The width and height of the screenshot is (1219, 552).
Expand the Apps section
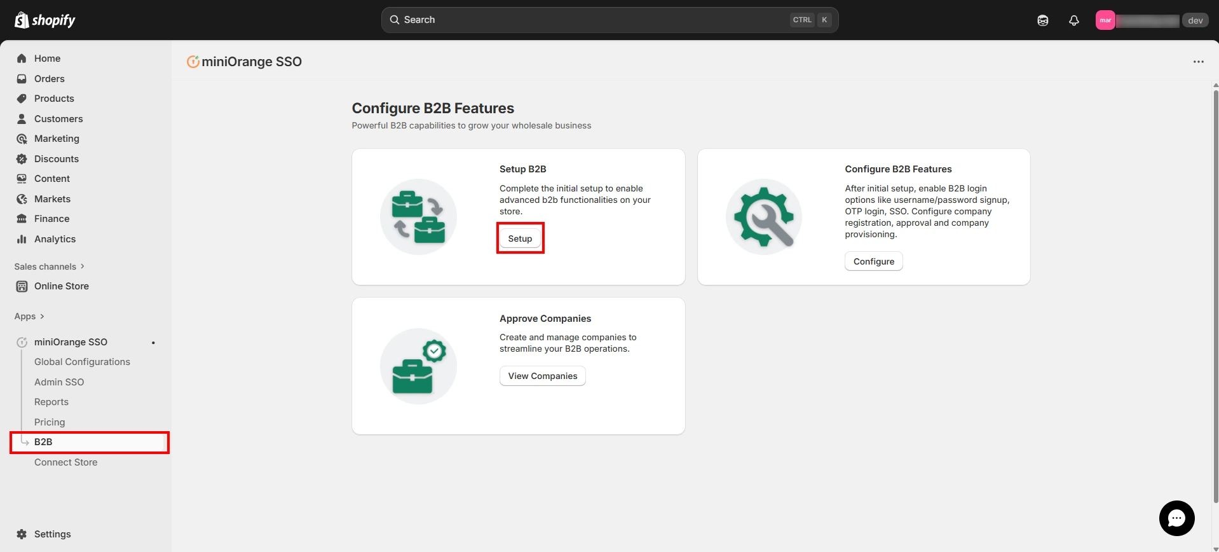pyautogui.click(x=29, y=316)
